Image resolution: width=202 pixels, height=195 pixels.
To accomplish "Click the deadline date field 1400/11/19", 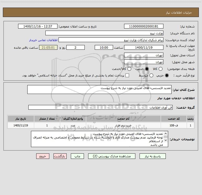I will (x=144, y=47).
